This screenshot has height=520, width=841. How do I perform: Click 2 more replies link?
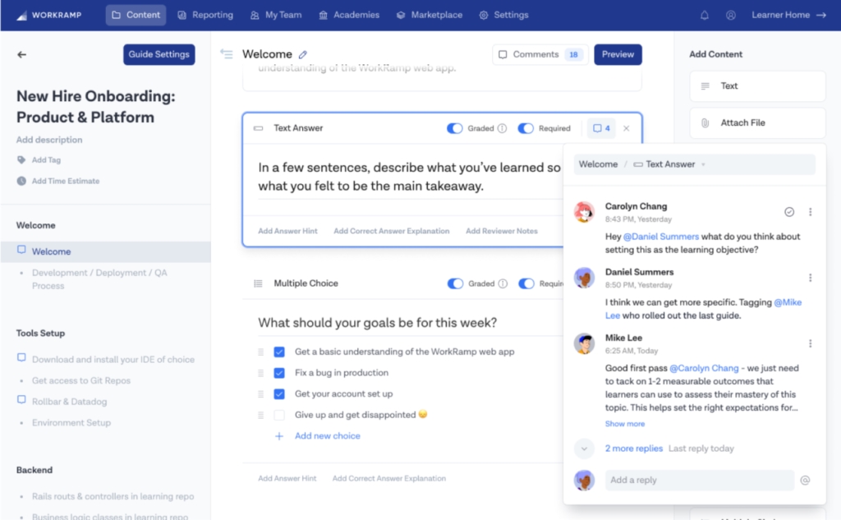(x=634, y=449)
